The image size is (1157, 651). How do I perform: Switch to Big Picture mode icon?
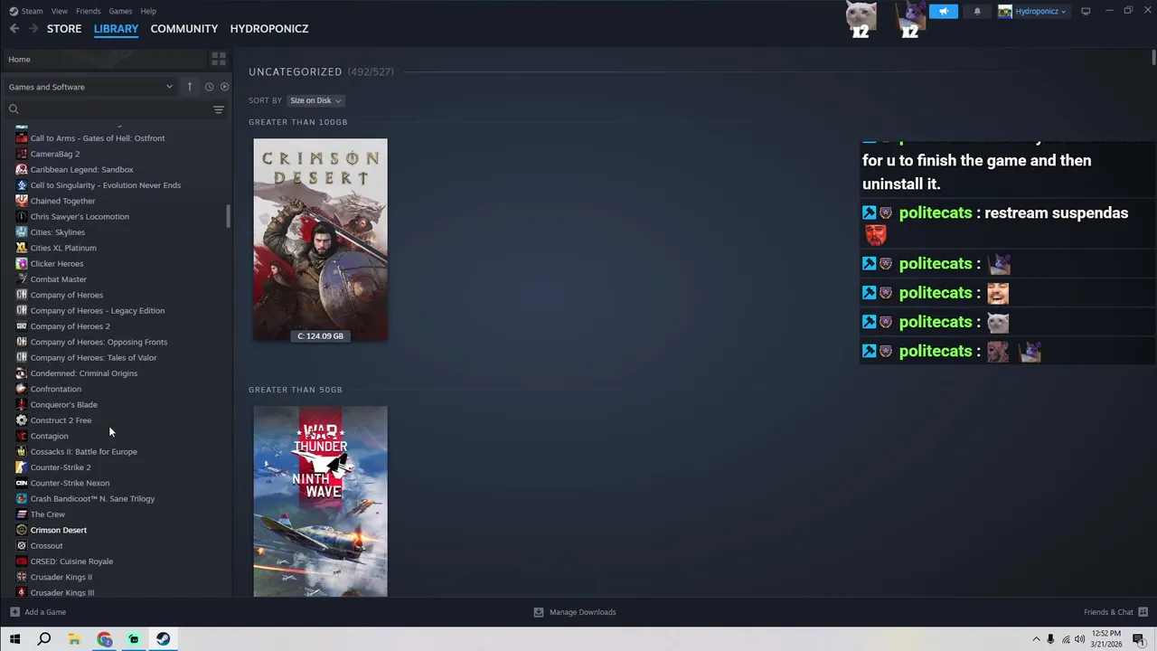click(1086, 11)
